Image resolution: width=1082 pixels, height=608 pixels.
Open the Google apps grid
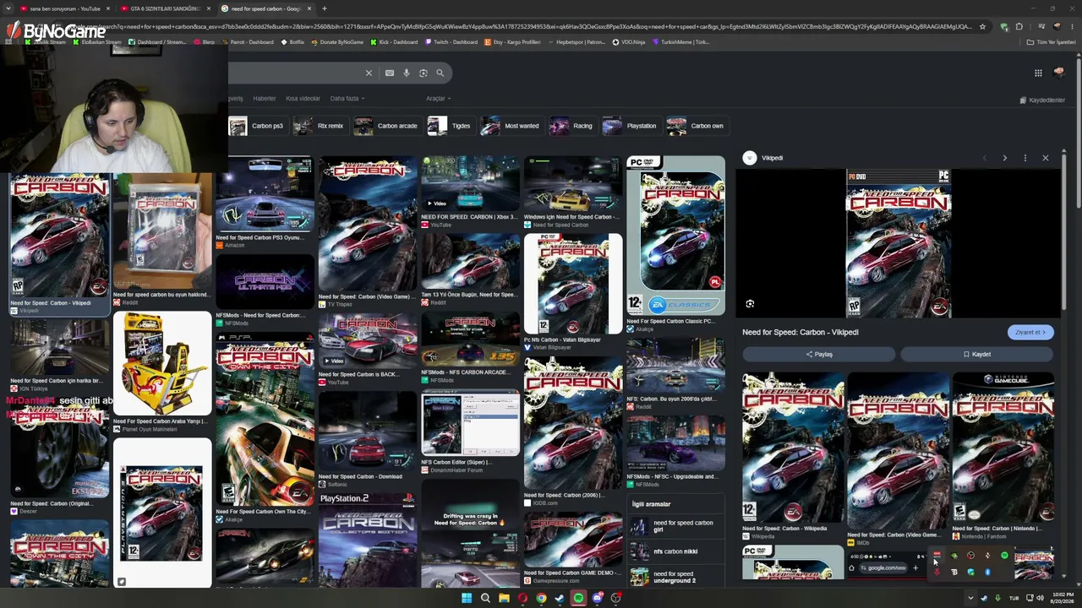[x=1038, y=73]
